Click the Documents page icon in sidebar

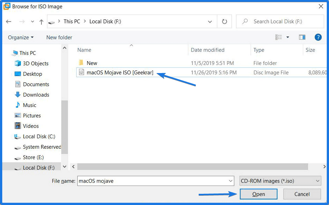[x=18, y=84]
